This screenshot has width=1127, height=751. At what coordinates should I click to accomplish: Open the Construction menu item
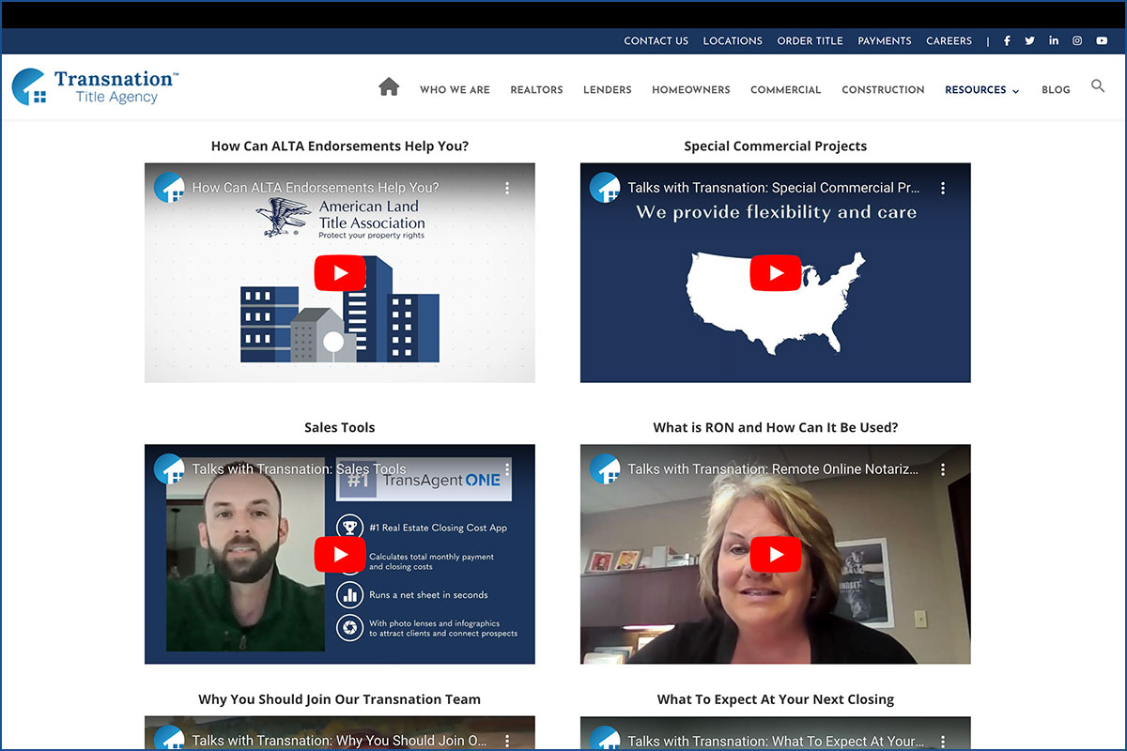pyautogui.click(x=883, y=90)
